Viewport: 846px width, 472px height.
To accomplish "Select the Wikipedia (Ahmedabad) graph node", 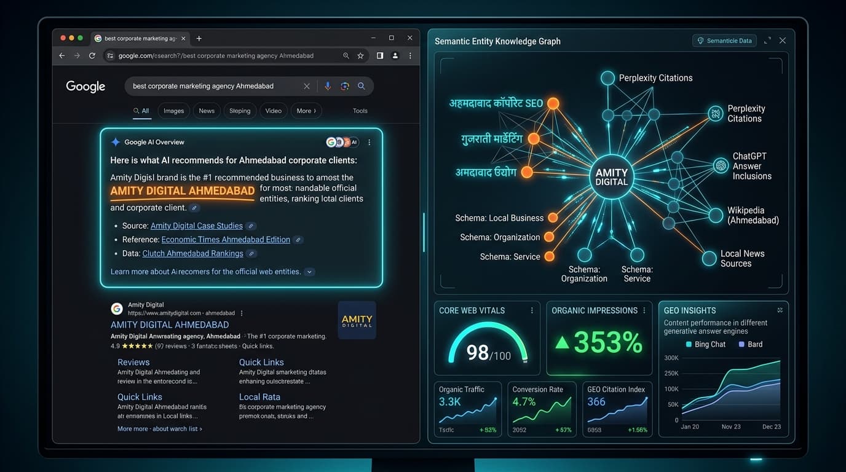I will coord(716,215).
